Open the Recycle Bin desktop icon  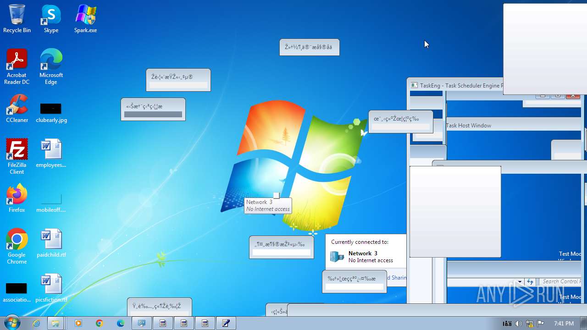coord(17,19)
